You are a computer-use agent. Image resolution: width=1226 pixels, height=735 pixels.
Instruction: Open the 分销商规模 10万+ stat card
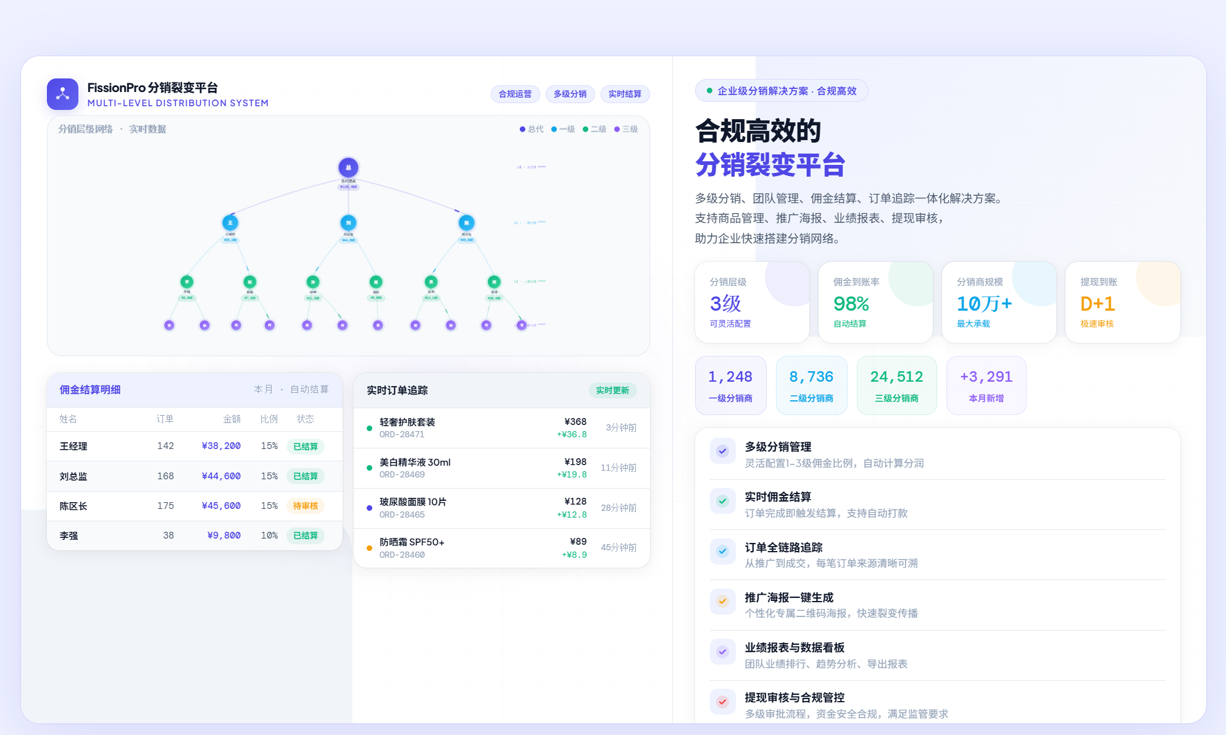tap(999, 302)
